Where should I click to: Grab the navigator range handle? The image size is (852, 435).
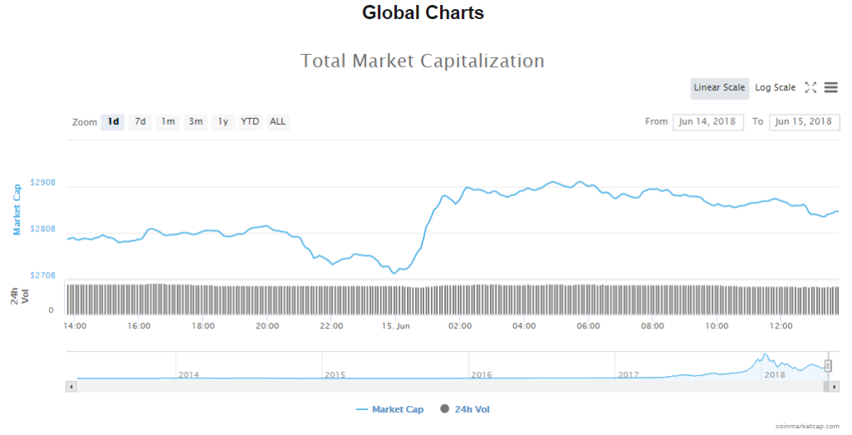click(x=829, y=366)
